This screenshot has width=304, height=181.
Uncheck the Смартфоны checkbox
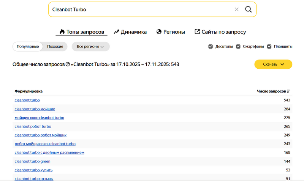click(x=239, y=47)
